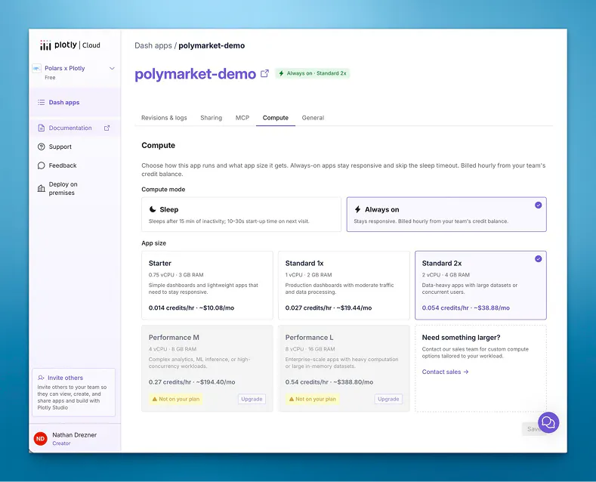Click the Deploy on premises building icon
This screenshot has height=482, width=596.
(41, 189)
